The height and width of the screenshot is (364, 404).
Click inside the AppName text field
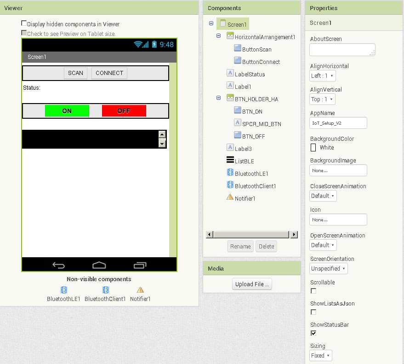[x=338, y=123]
